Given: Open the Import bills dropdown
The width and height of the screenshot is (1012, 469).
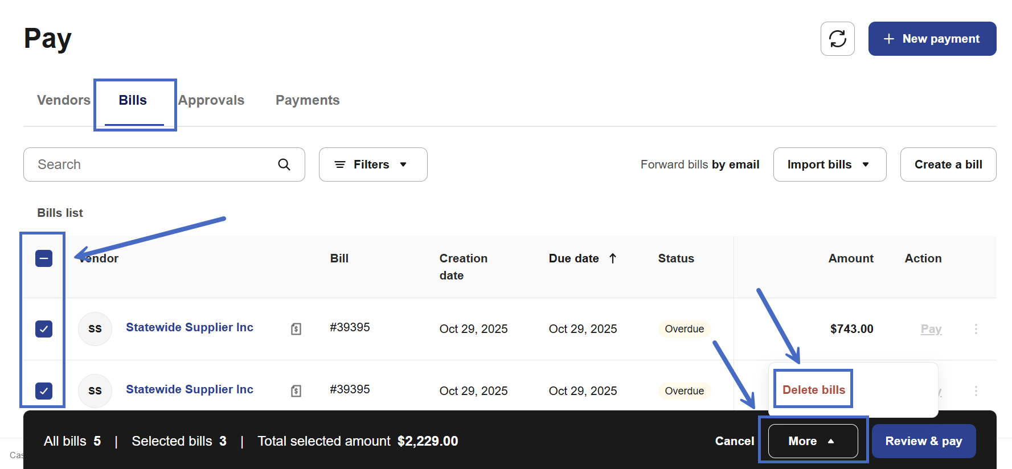Looking at the screenshot, I should [829, 164].
